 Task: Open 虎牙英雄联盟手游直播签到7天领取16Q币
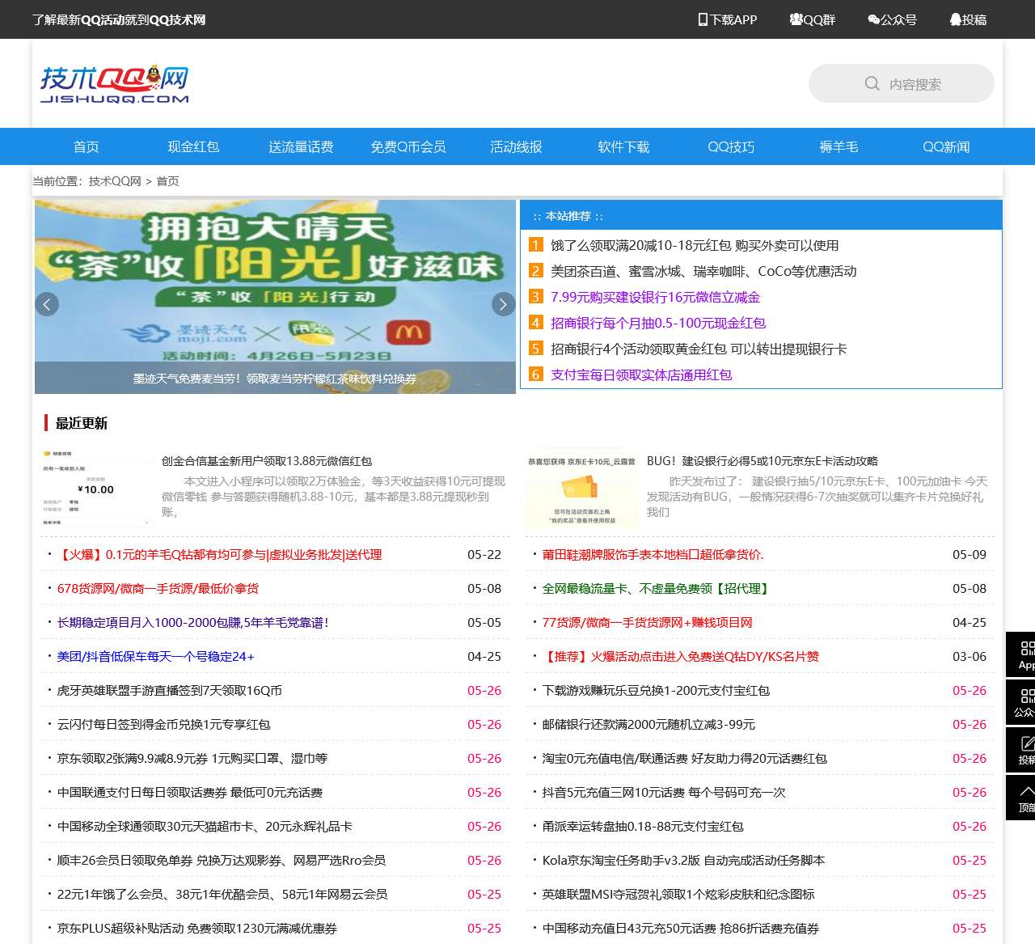click(x=169, y=691)
